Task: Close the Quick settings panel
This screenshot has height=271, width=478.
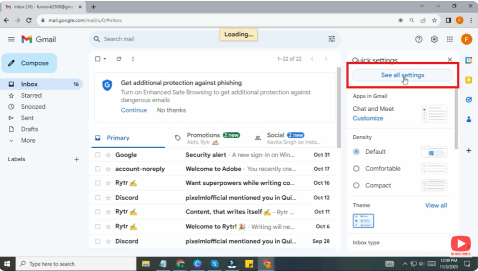Action: tap(450, 59)
